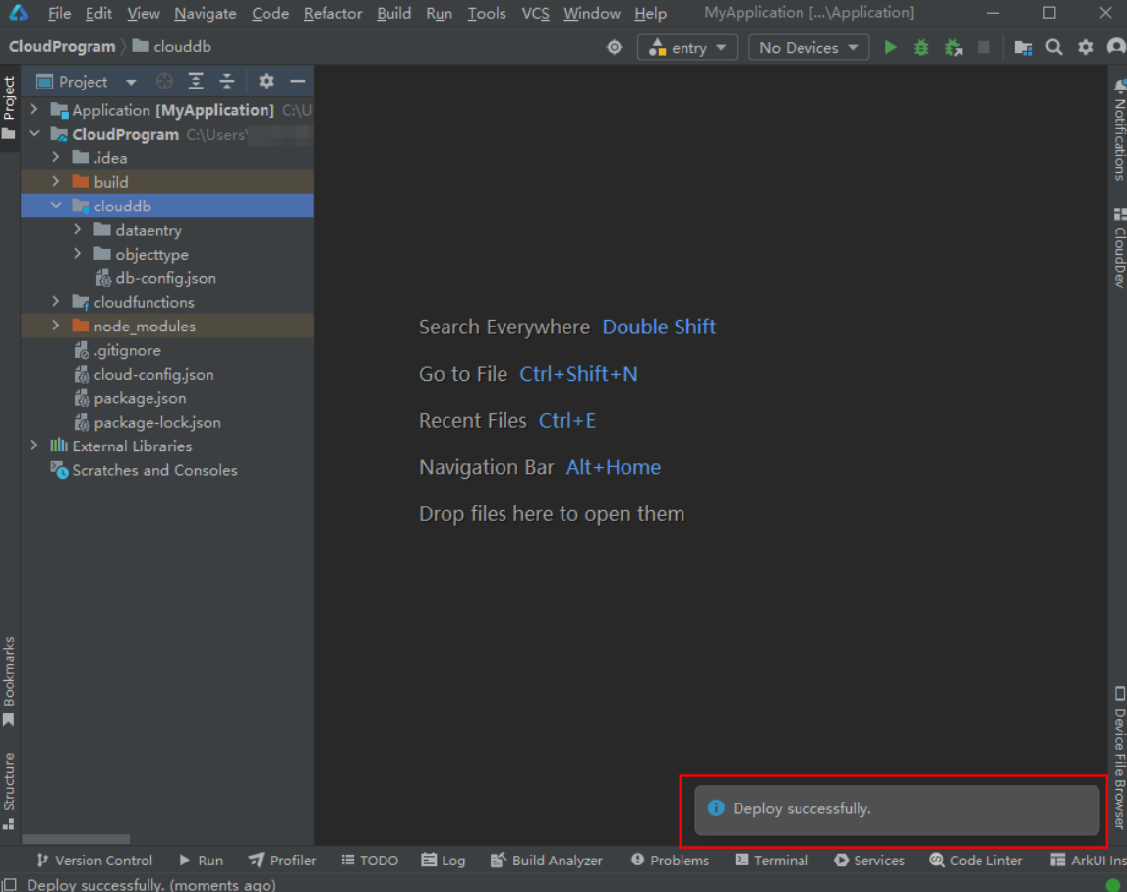The width and height of the screenshot is (1127, 892).
Task: Open the CloudDev side tab
Action: (x=1119, y=248)
